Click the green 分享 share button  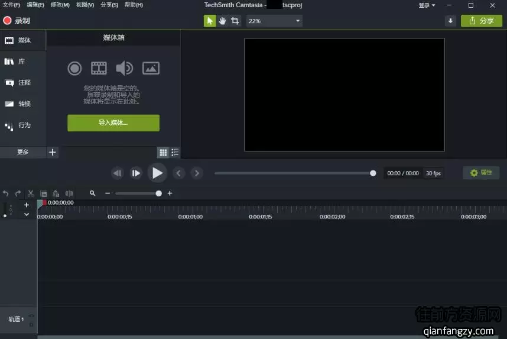[x=481, y=21]
